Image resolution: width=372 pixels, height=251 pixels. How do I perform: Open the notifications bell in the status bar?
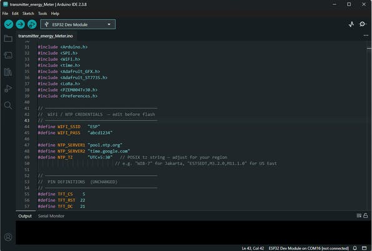[x=355, y=248]
